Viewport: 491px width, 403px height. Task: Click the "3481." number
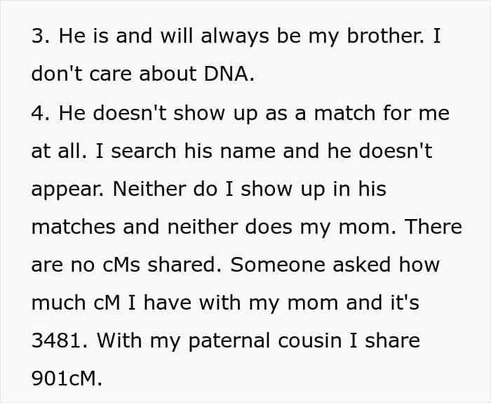pos(60,341)
